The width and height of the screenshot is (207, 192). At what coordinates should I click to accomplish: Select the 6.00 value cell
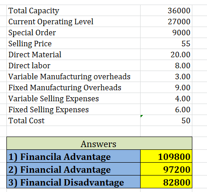click(x=166, y=110)
